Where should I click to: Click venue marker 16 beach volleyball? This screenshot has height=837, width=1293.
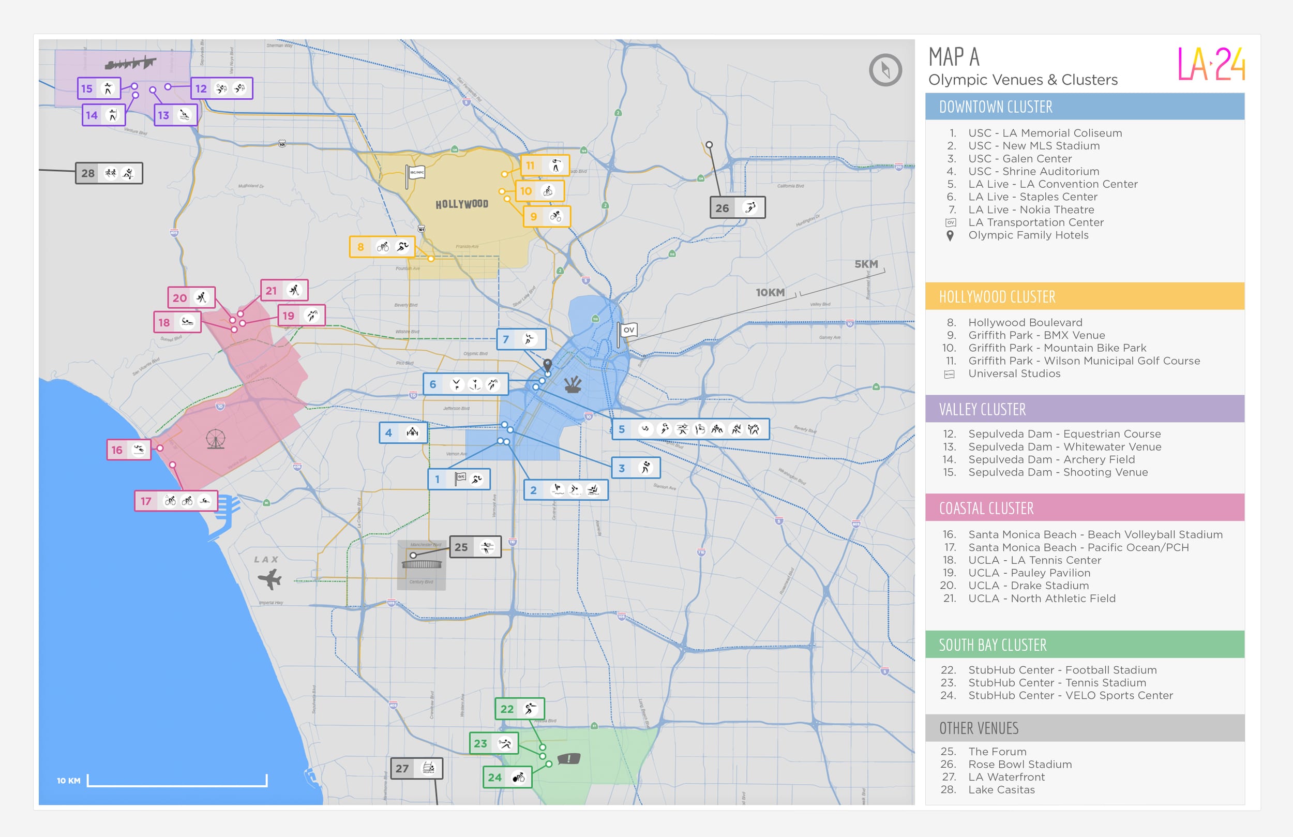coord(129,450)
